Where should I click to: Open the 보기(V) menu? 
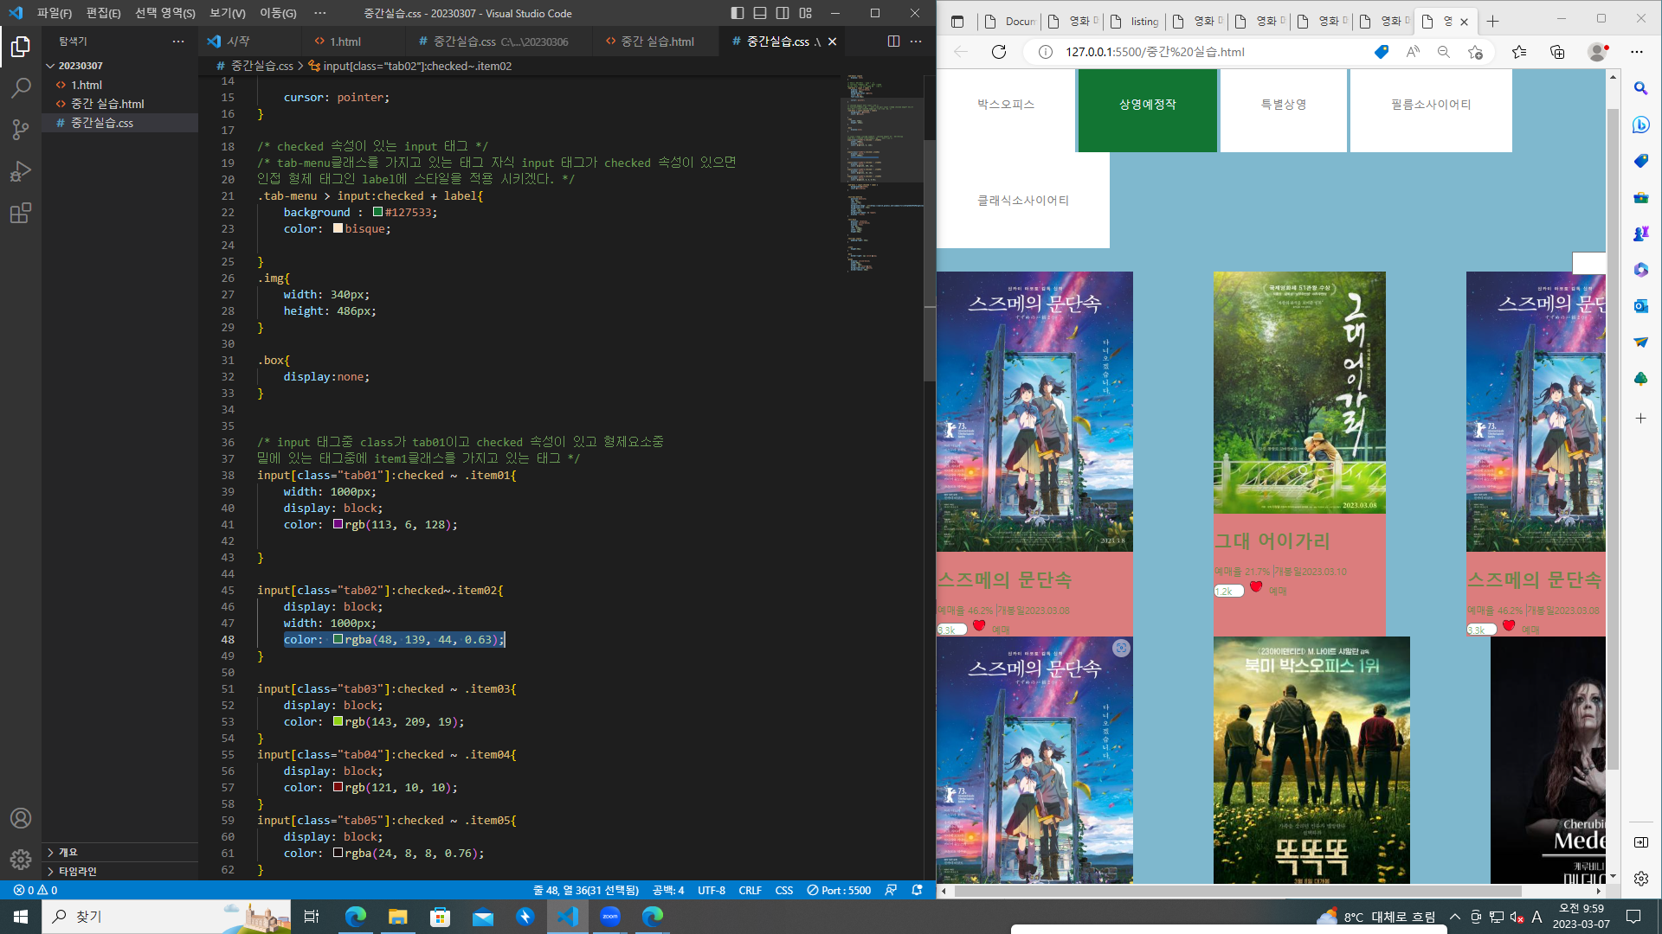(228, 13)
